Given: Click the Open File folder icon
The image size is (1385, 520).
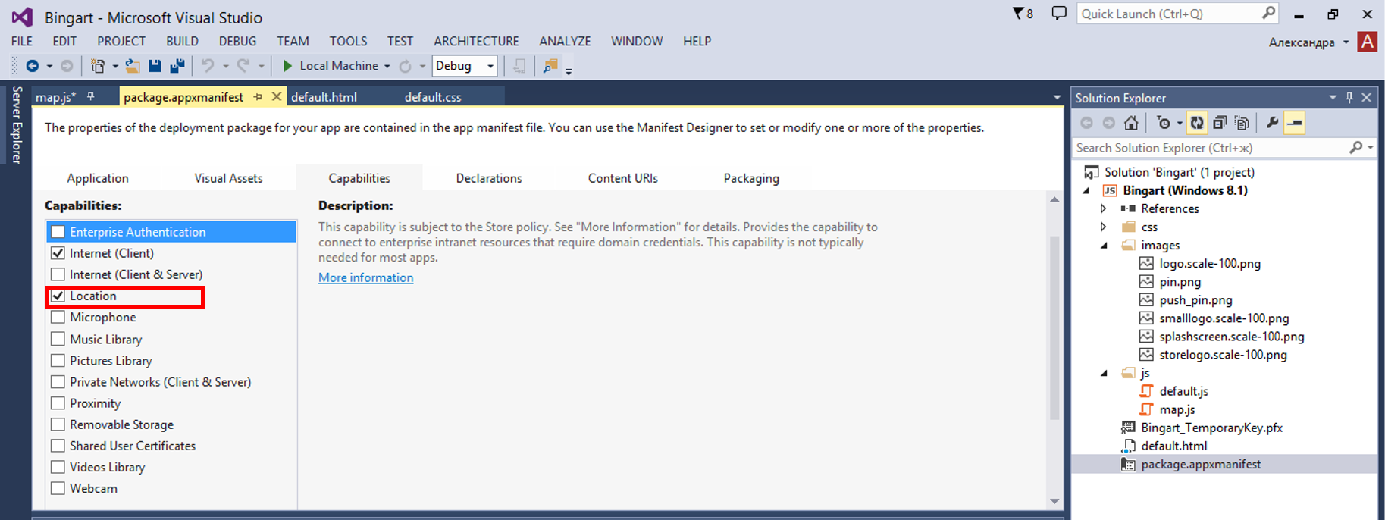Looking at the screenshot, I should click(x=132, y=66).
